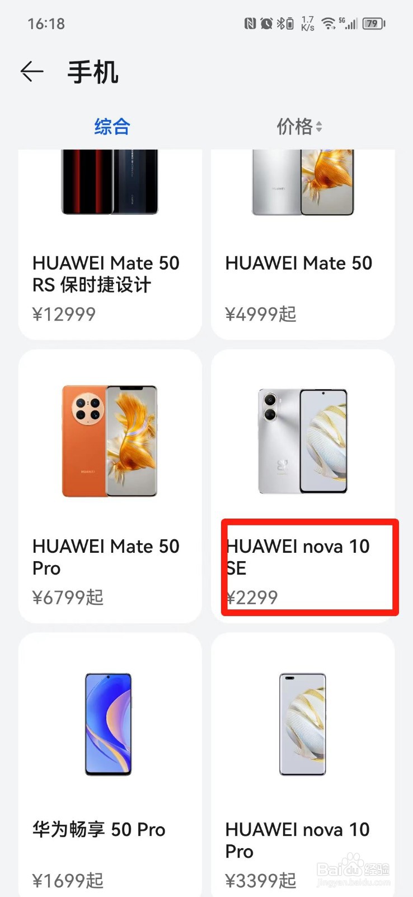The width and height of the screenshot is (413, 897).
Task: Open the blue 华为畅享 50 Pro image
Action: click(109, 724)
